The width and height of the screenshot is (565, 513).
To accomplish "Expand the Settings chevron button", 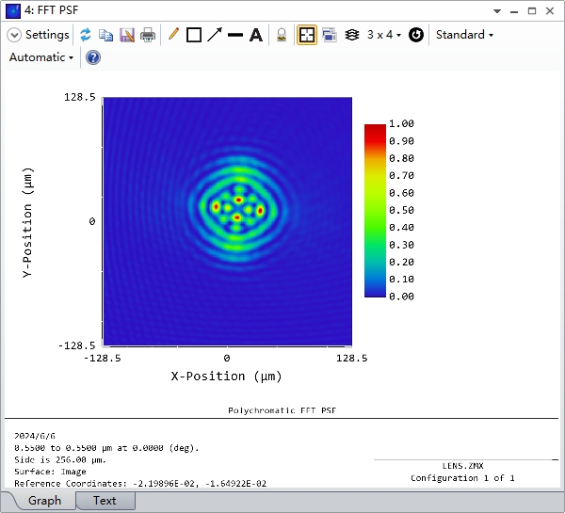I will [14, 36].
